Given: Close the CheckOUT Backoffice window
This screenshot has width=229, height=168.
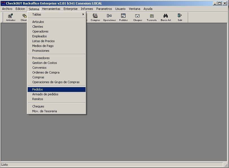Looking at the screenshot, I should [225, 3].
